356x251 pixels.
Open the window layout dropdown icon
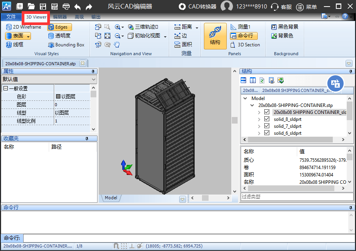click(326, 17)
